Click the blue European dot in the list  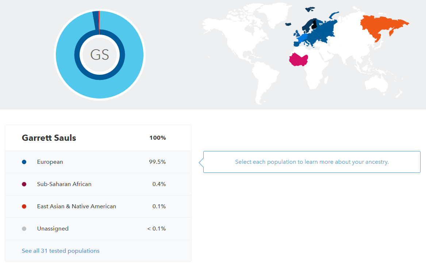tap(24, 162)
